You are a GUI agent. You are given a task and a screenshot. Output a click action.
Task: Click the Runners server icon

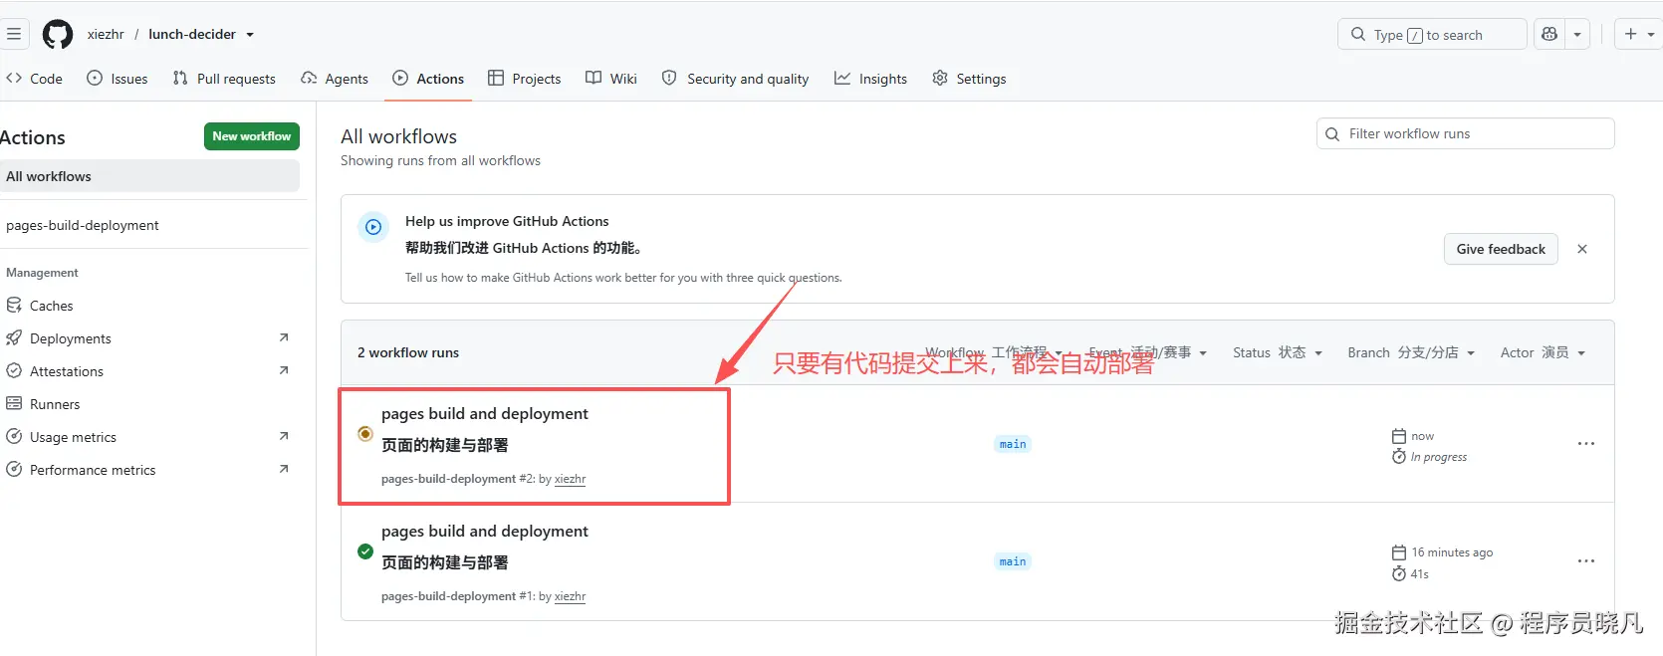point(14,403)
